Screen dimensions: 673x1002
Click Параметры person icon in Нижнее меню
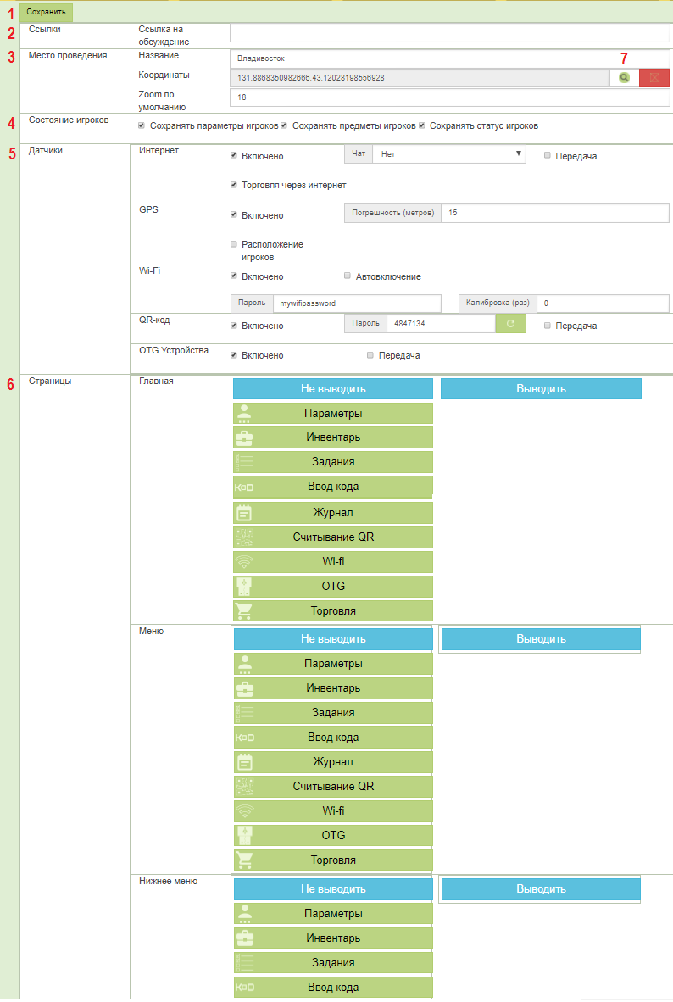245,914
